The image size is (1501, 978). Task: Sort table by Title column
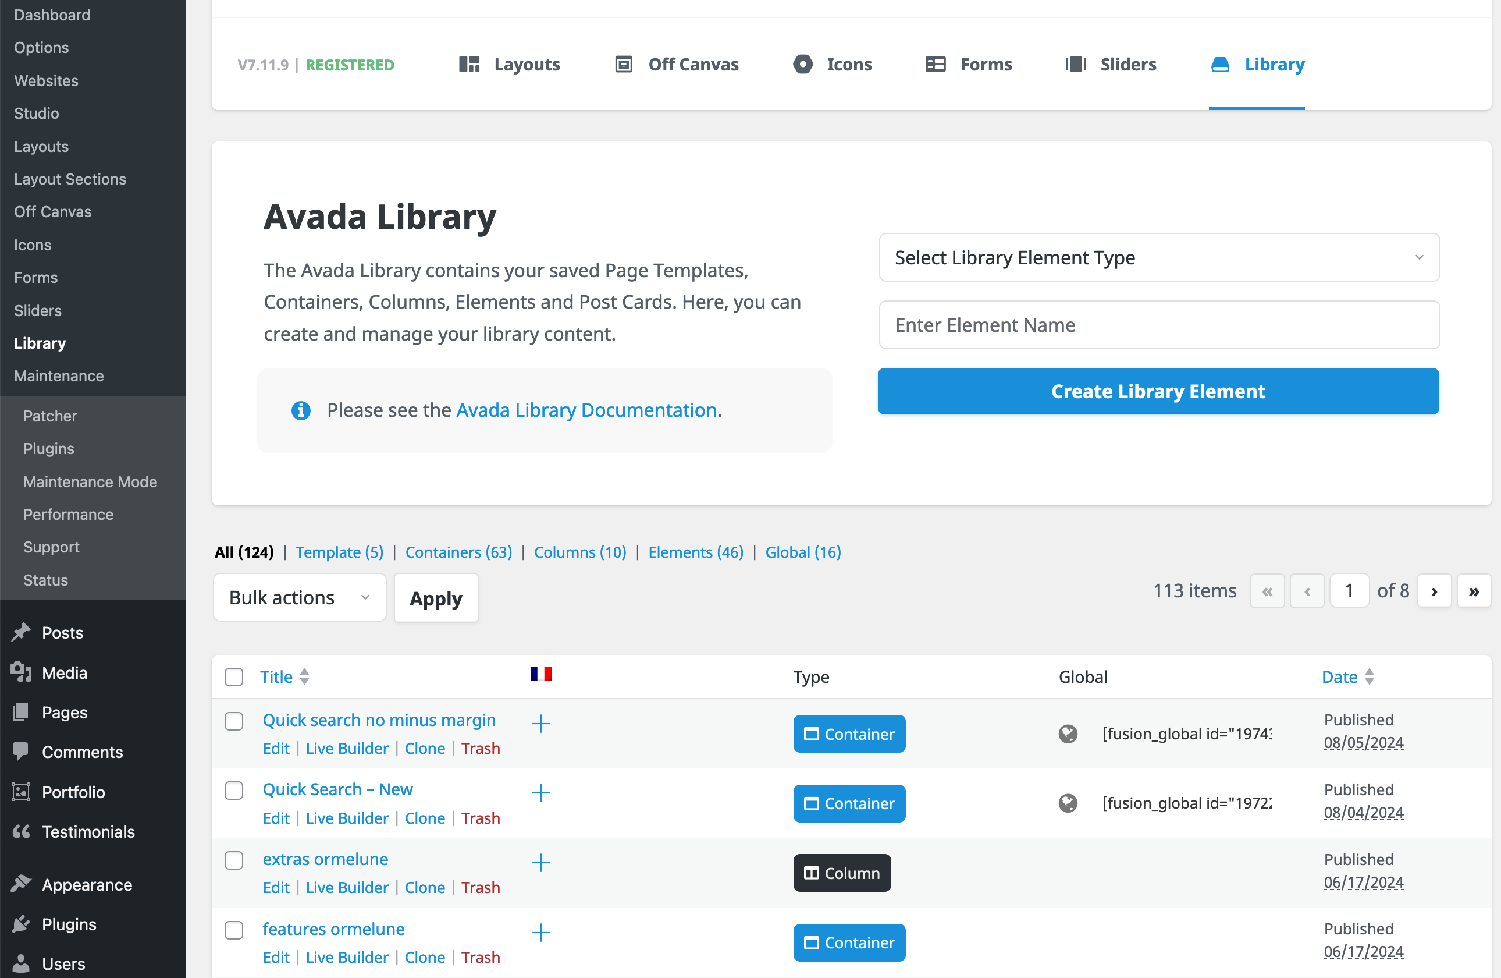(284, 677)
